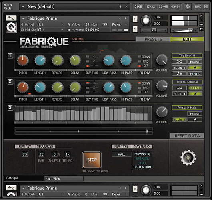Click the PV button on the instrument's right edge
212x200 pixels.
pyautogui.click(x=201, y=29)
